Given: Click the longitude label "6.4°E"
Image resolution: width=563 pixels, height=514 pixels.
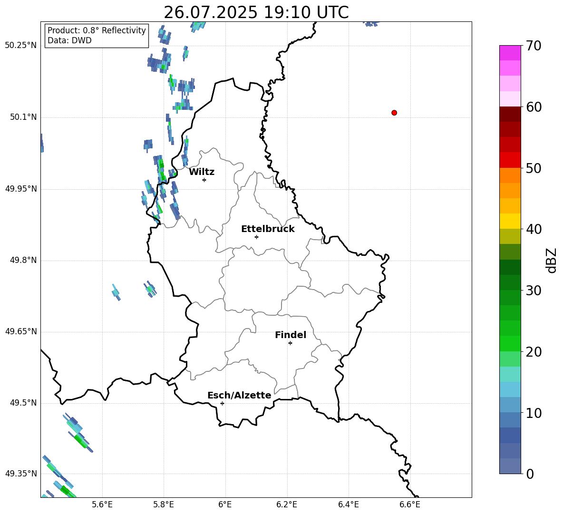Looking at the screenshot, I should pyautogui.click(x=348, y=504).
